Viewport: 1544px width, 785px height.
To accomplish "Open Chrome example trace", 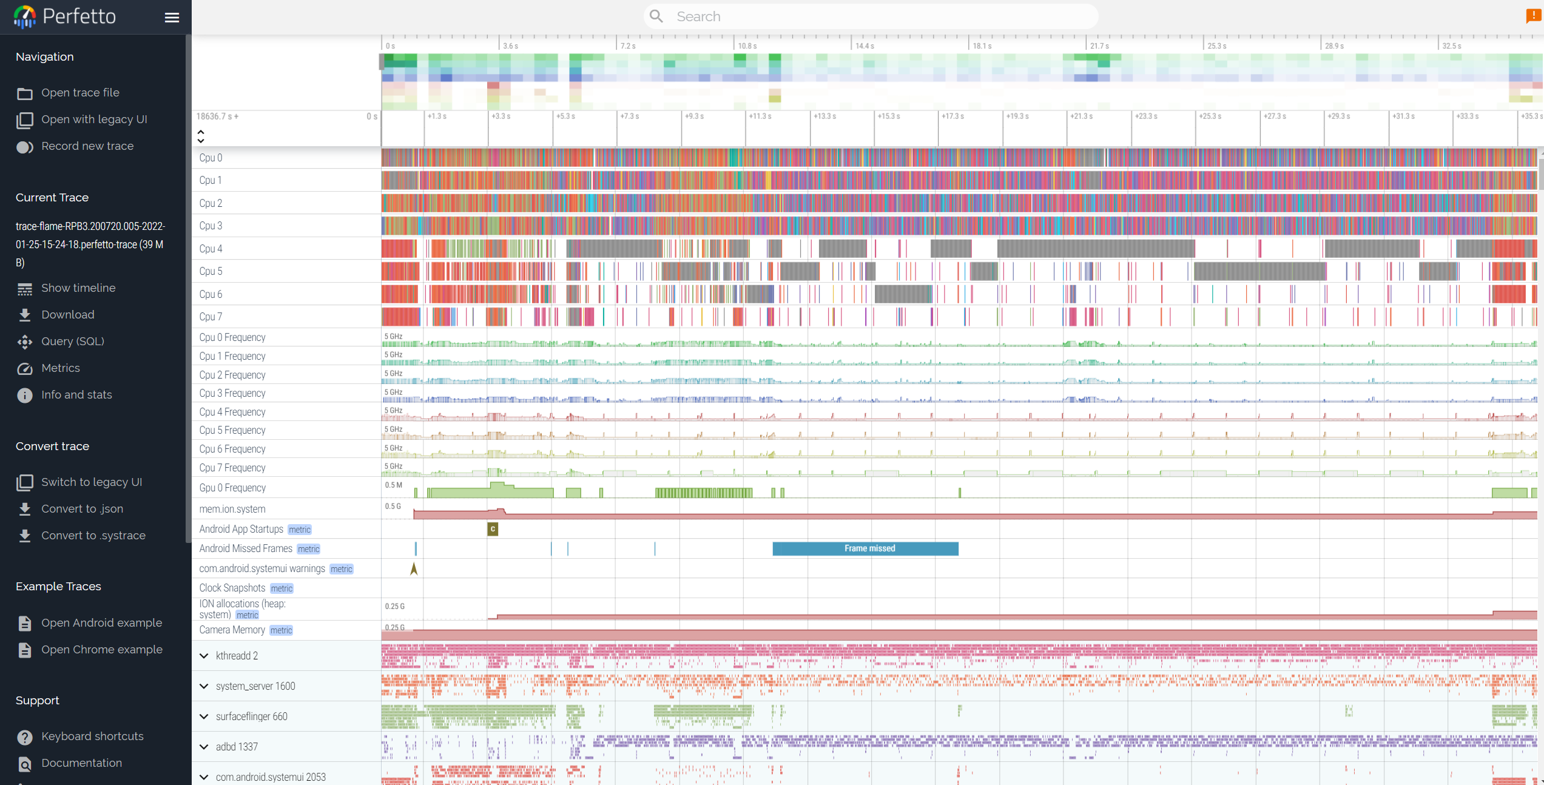I will click(101, 650).
